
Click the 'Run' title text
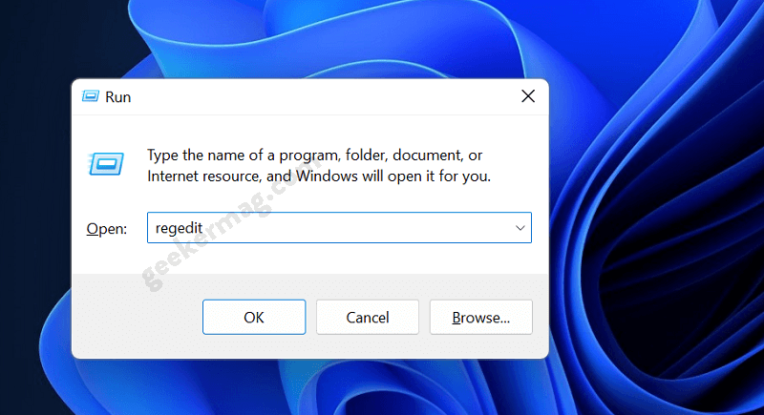point(117,97)
